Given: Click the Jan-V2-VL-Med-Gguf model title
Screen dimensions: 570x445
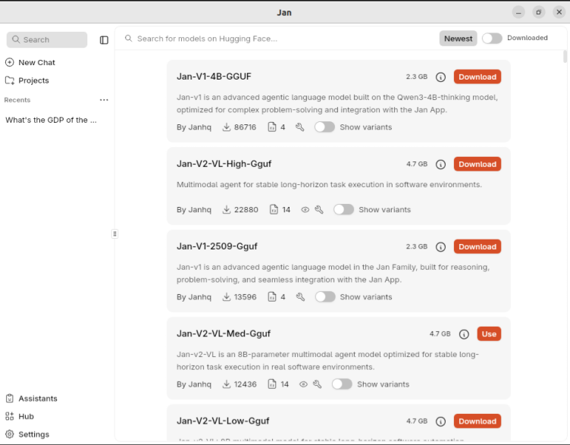Looking at the screenshot, I should (224, 334).
